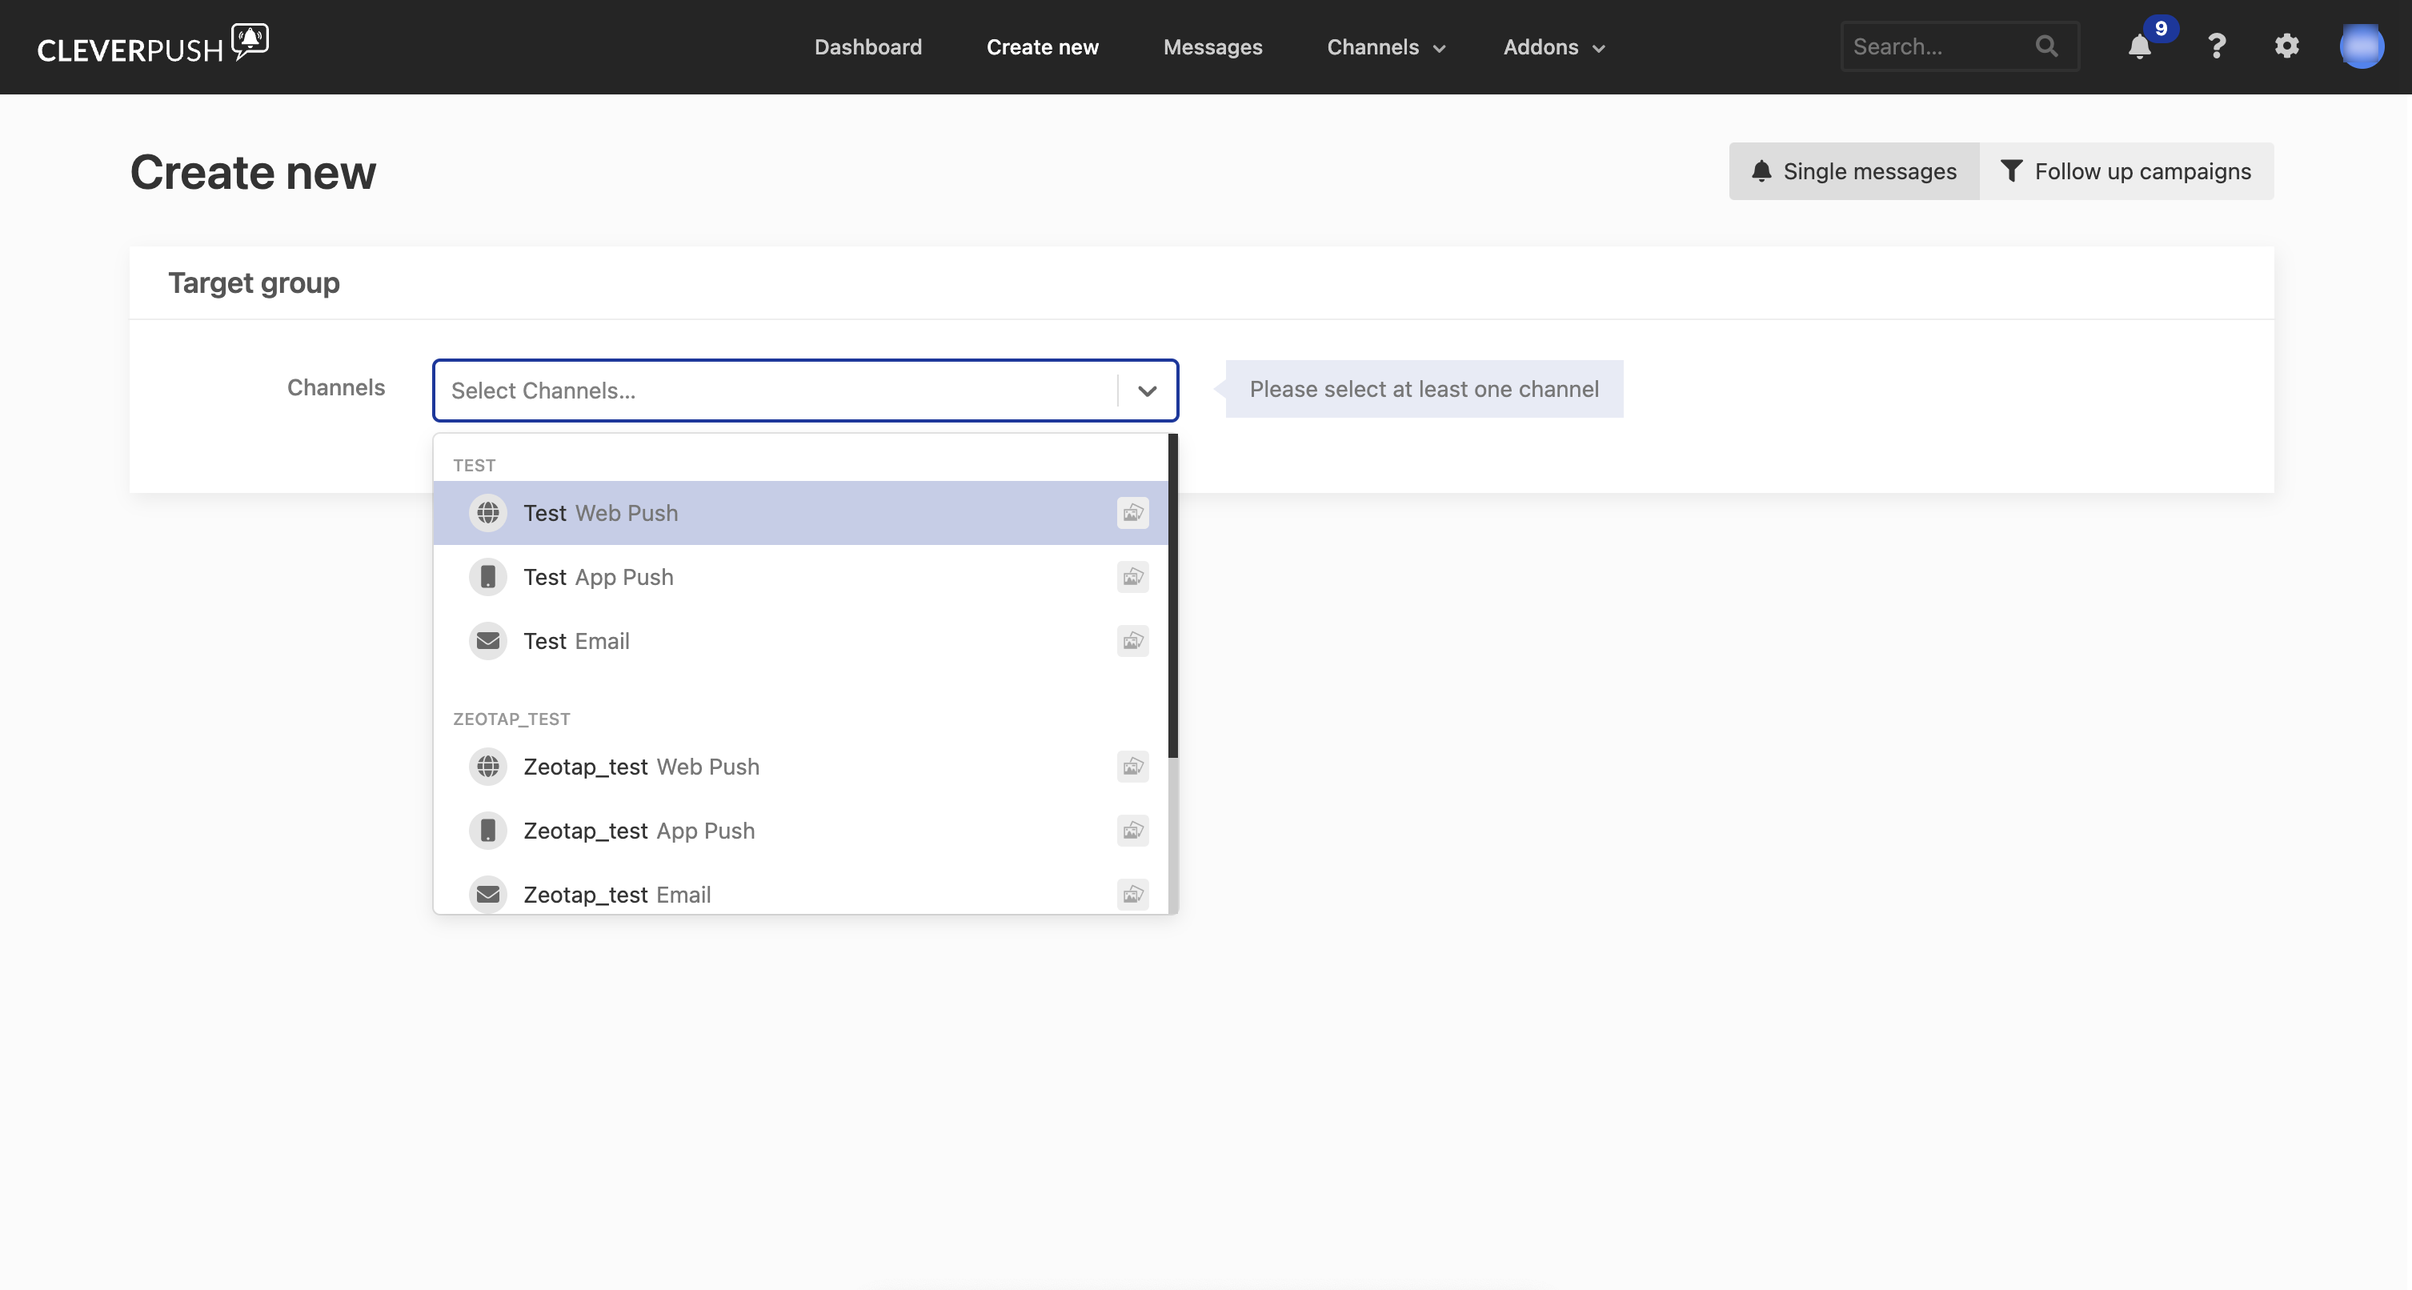The width and height of the screenshot is (2412, 1290).
Task: Open settings gear icon in header
Action: pyautogui.click(x=2286, y=46)
